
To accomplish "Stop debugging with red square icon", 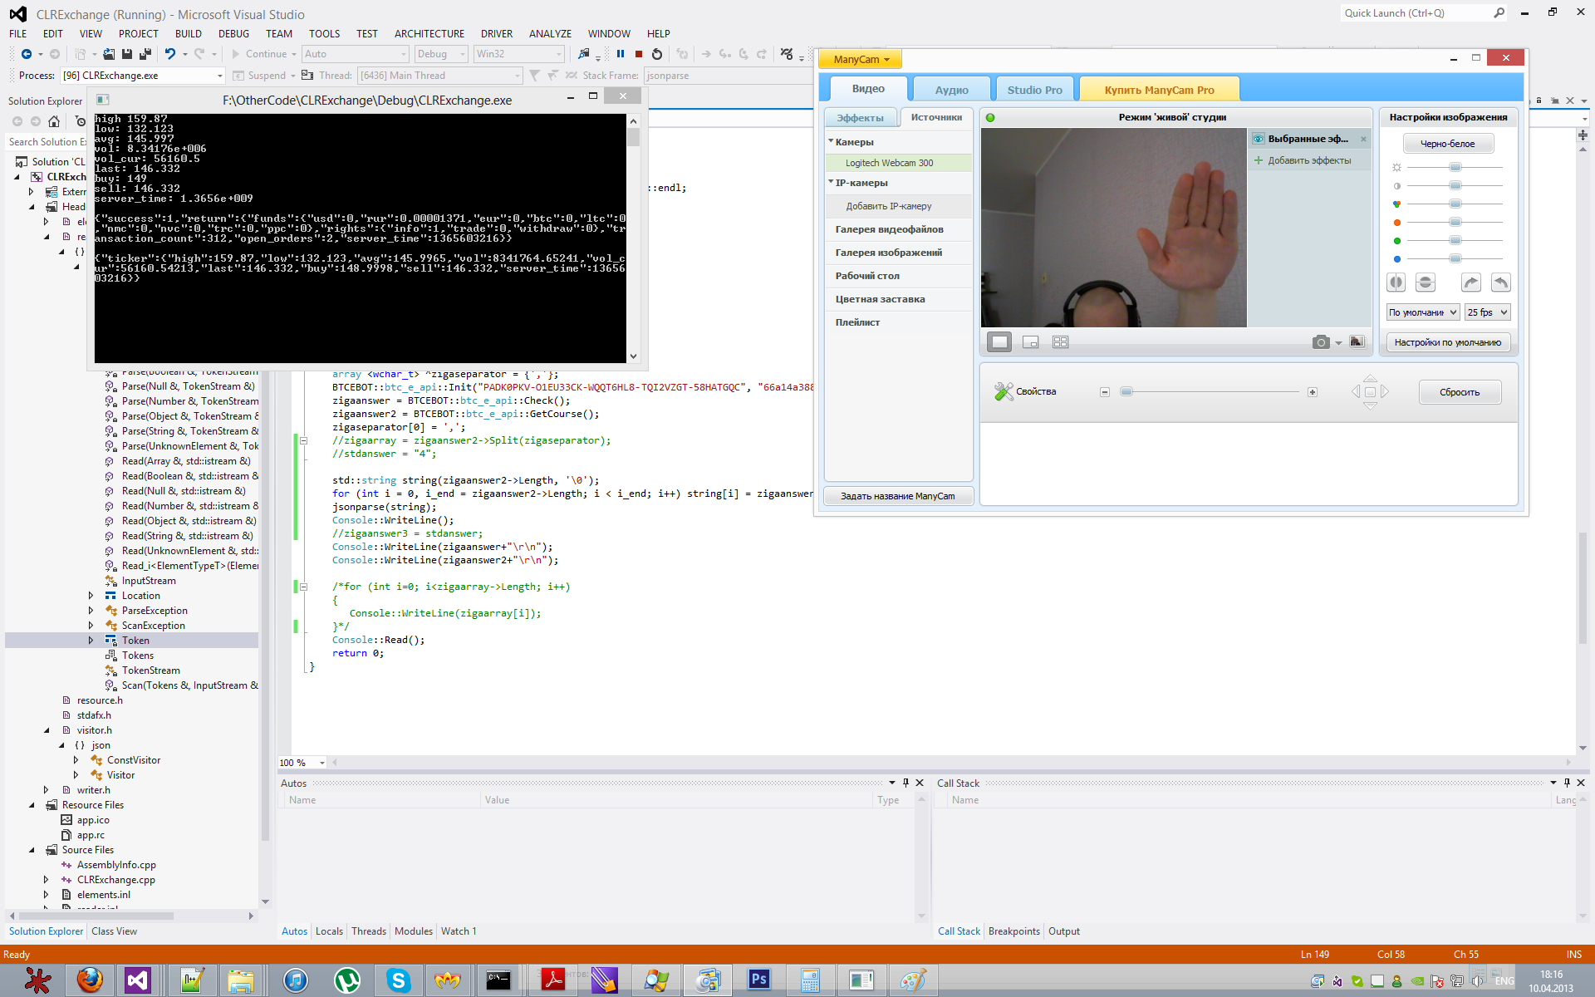I will point(639,54).
